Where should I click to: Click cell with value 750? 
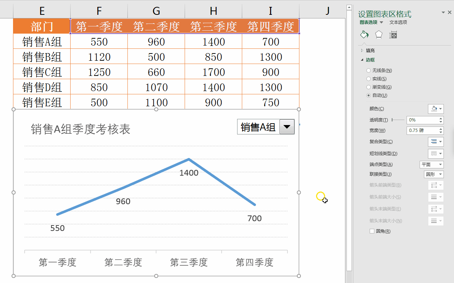[x=271, y=102]
